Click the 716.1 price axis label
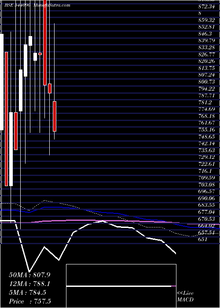220x308 pixels. coord(205,171)
